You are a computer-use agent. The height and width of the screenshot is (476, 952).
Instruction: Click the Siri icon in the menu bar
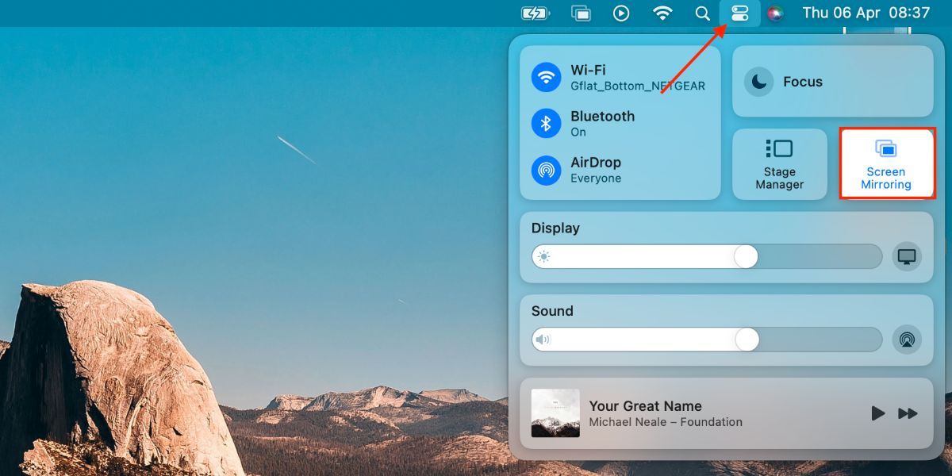coord(773,13)
